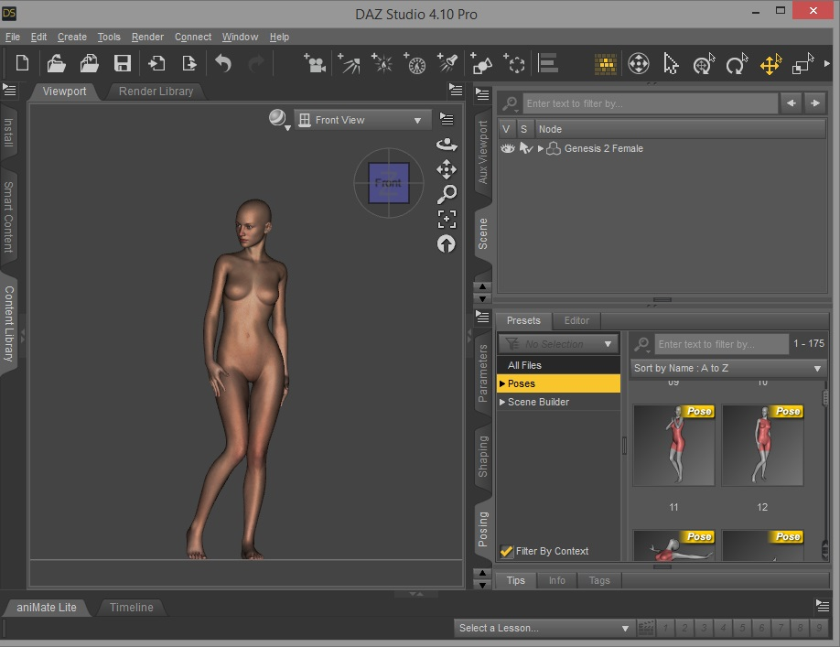Create a new spotlight
The width and height of the screenshot is (840, 647).
click(x=447, y=63)
